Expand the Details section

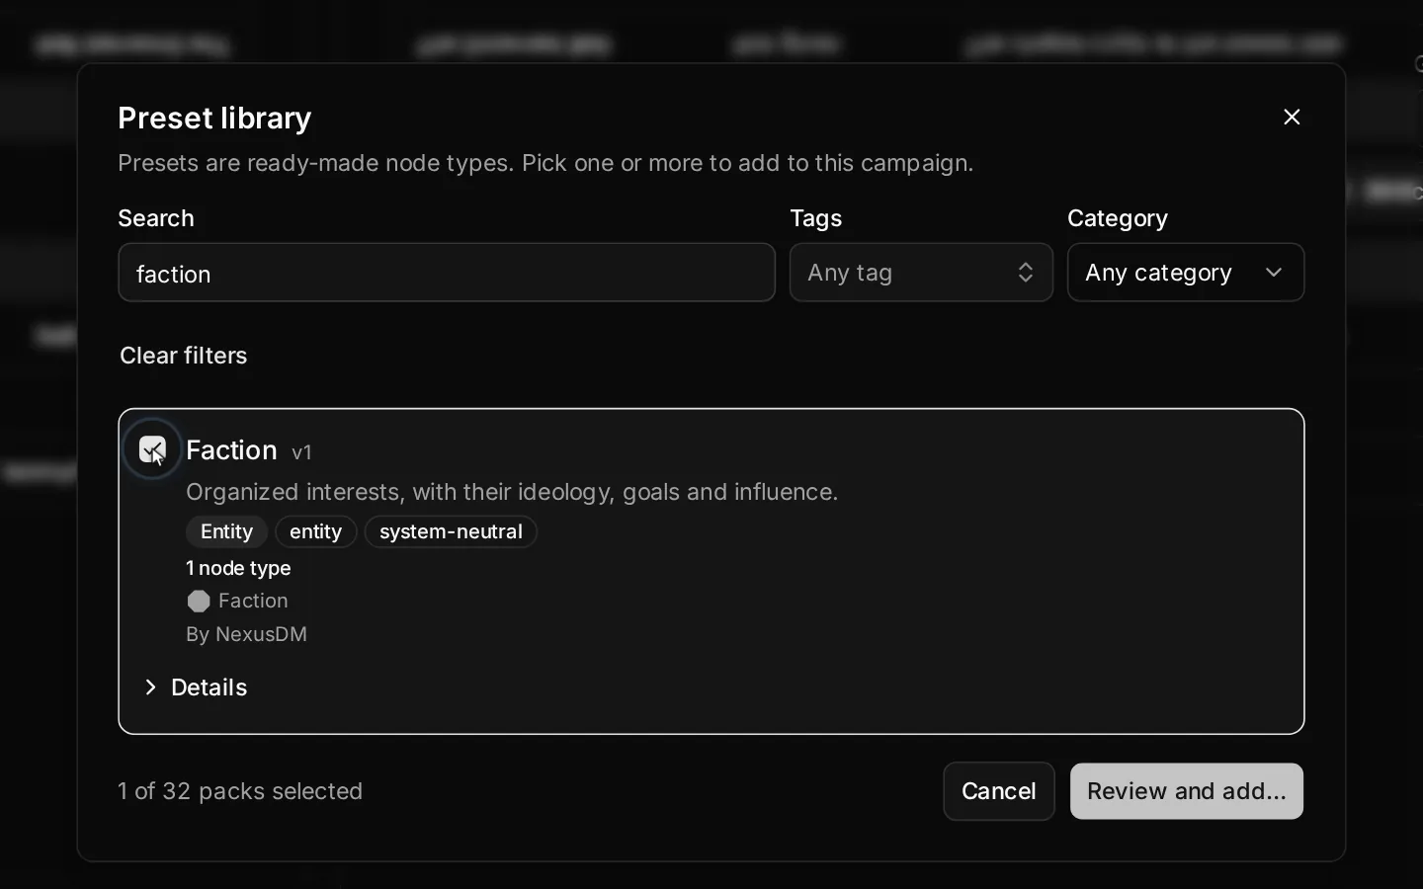pyautogui.click(x=196, y=687)
